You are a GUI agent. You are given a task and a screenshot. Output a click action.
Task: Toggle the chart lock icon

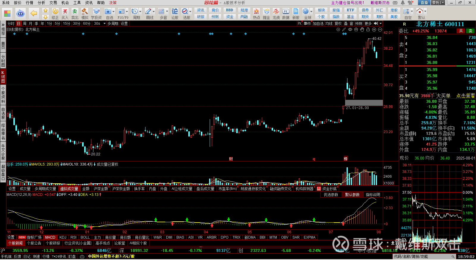(368, 29)
